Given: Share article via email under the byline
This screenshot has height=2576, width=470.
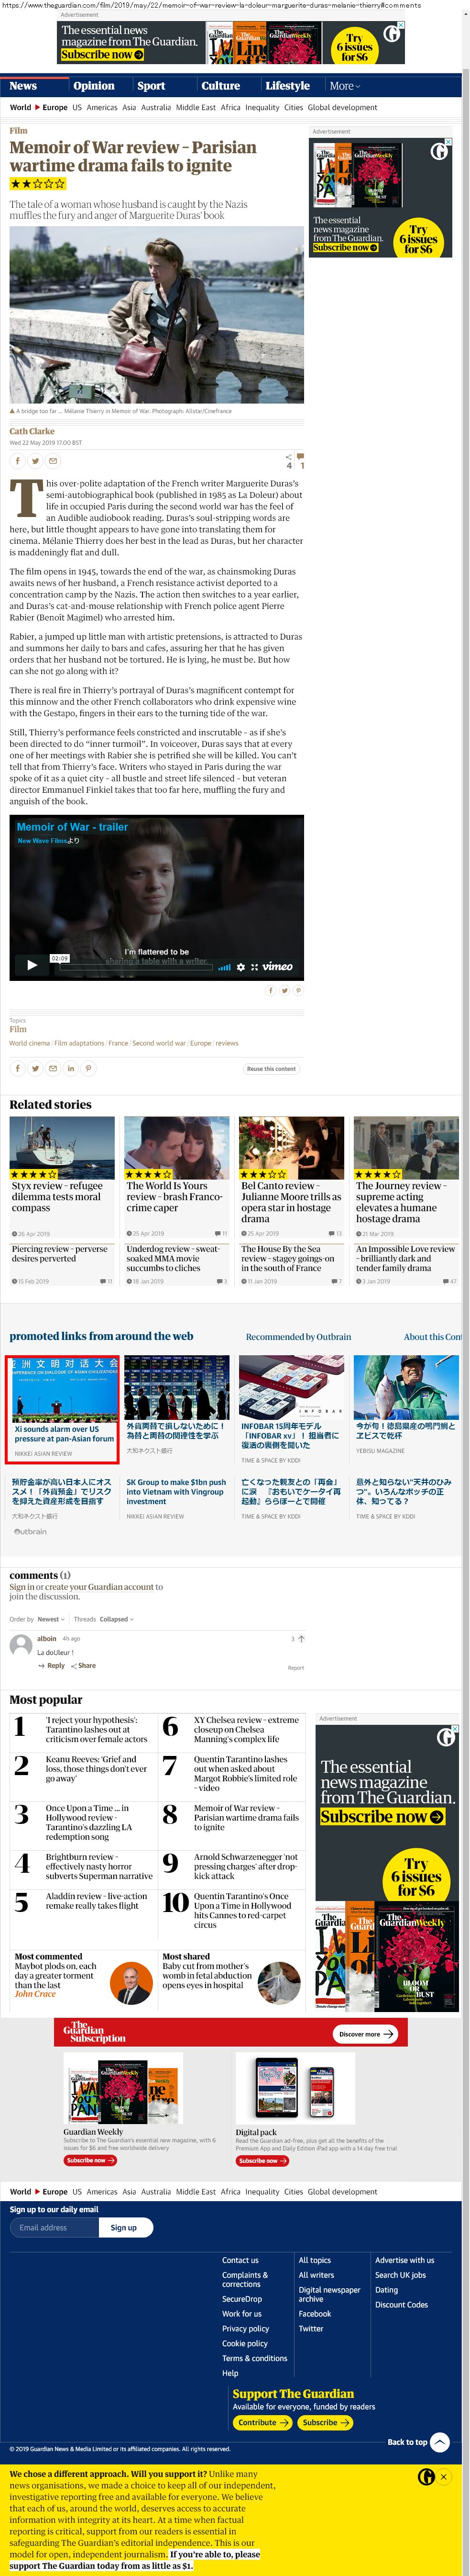Looking at the screenshot, I should point(53,461).
